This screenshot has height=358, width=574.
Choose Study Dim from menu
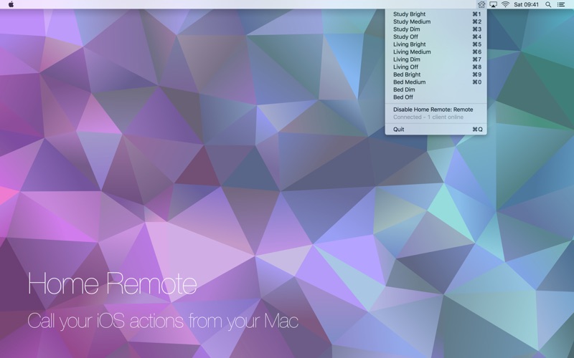tap(436, 29)
